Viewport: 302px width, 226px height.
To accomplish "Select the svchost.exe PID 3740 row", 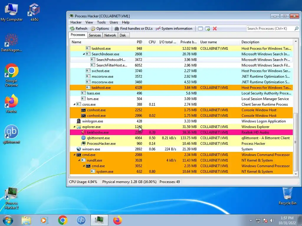I will (x=181, y=71).
